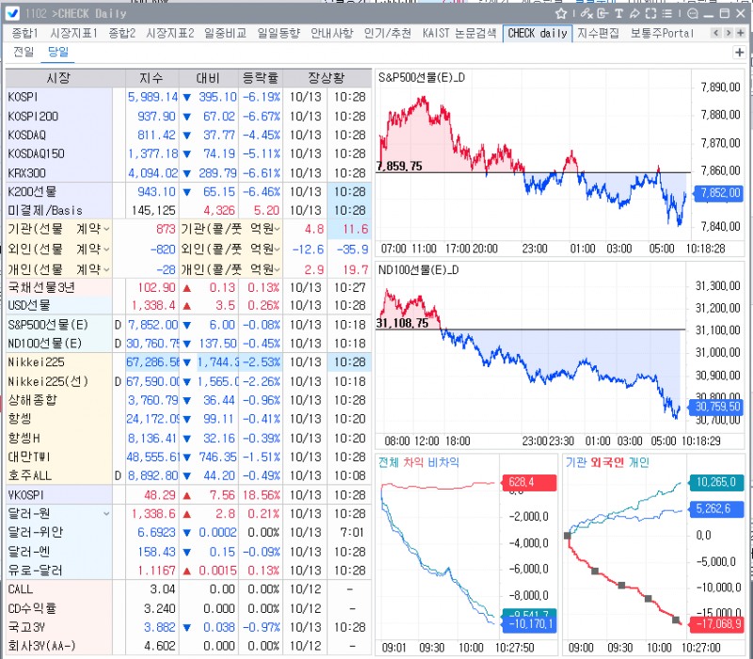Click the plus button on 전일/당일 row
The height and width of the screenshot is (659, 753).
(739, 53)
